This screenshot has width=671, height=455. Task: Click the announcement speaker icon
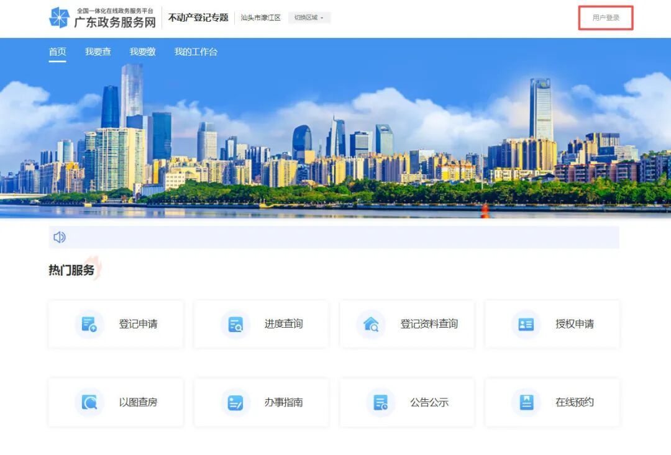[60, 237]
